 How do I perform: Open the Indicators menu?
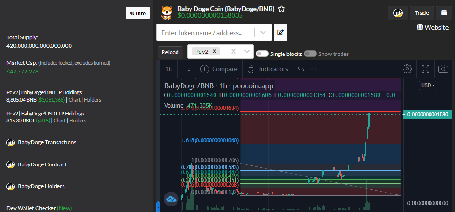268,69
